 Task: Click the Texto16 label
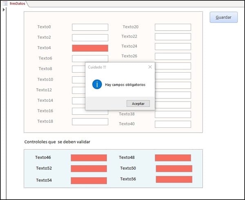(x=45, y=111)
